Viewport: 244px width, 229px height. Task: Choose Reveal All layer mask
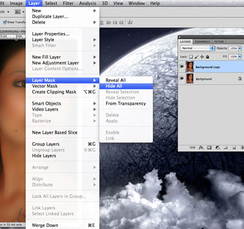tap(126, 80)
